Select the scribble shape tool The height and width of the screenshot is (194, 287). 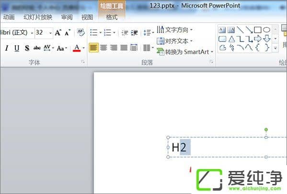[232, 48]
